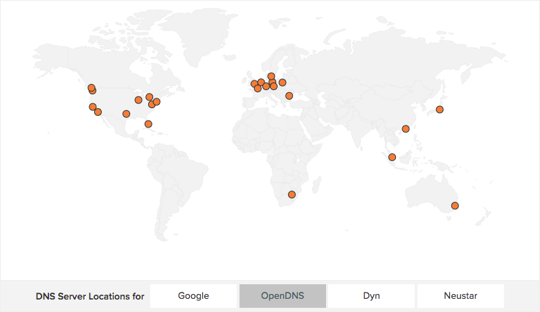Select the Poland server marker
Viewport: 540px width, 312px height.
point(282,83)
